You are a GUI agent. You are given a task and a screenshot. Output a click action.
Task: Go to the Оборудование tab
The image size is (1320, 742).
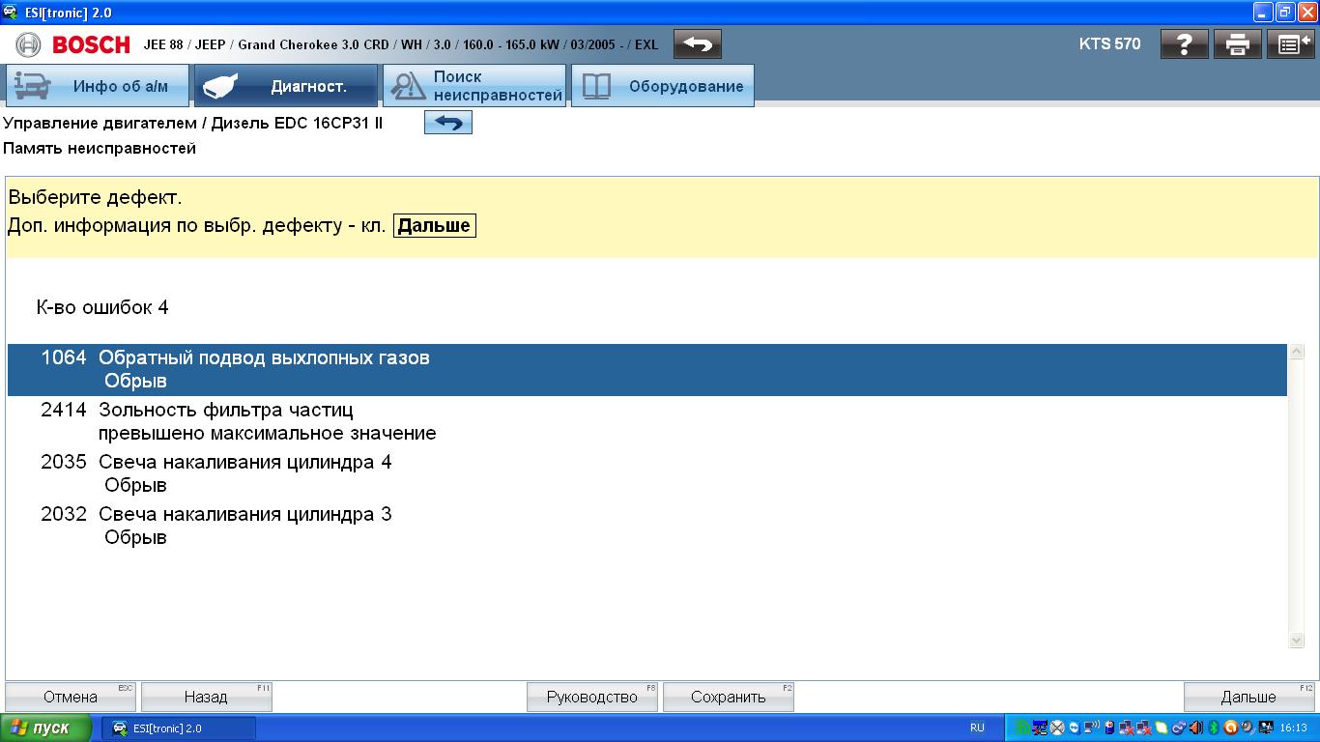[x=663, y=86]
